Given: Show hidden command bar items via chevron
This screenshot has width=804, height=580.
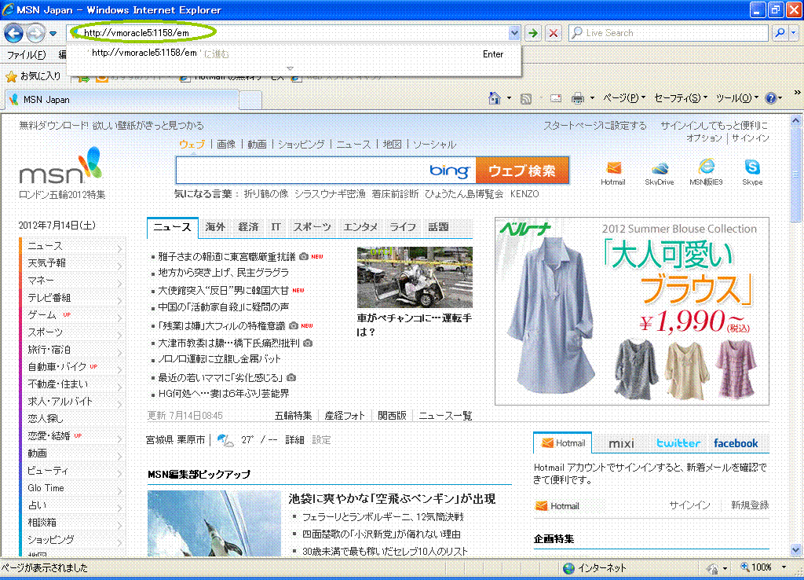Looking at the screenshot, I should tap(797, 93).
